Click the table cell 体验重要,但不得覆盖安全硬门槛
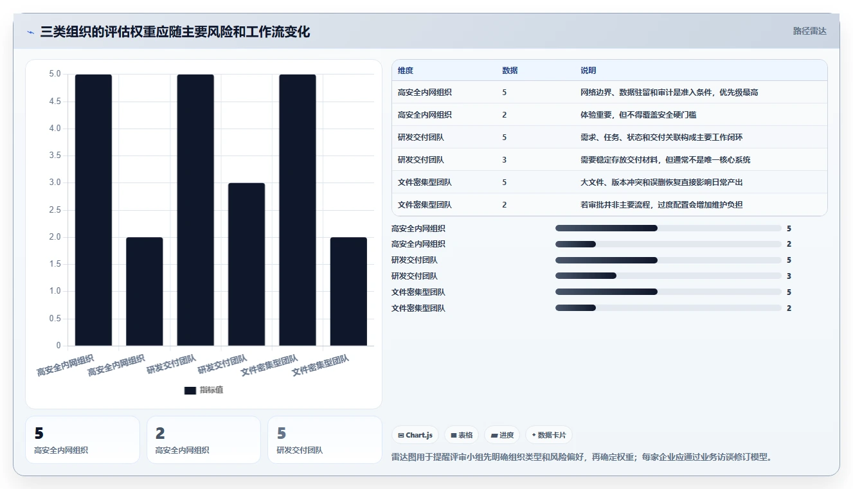853x489 pixels. [638, 115]
